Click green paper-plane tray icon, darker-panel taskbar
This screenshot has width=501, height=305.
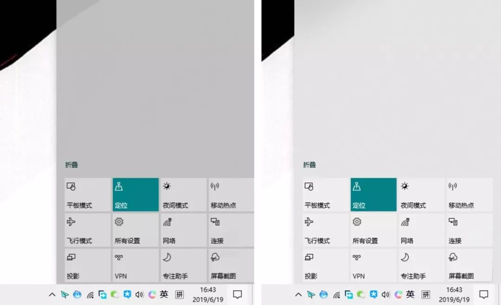pyautogui.click(x=65, y=295)
